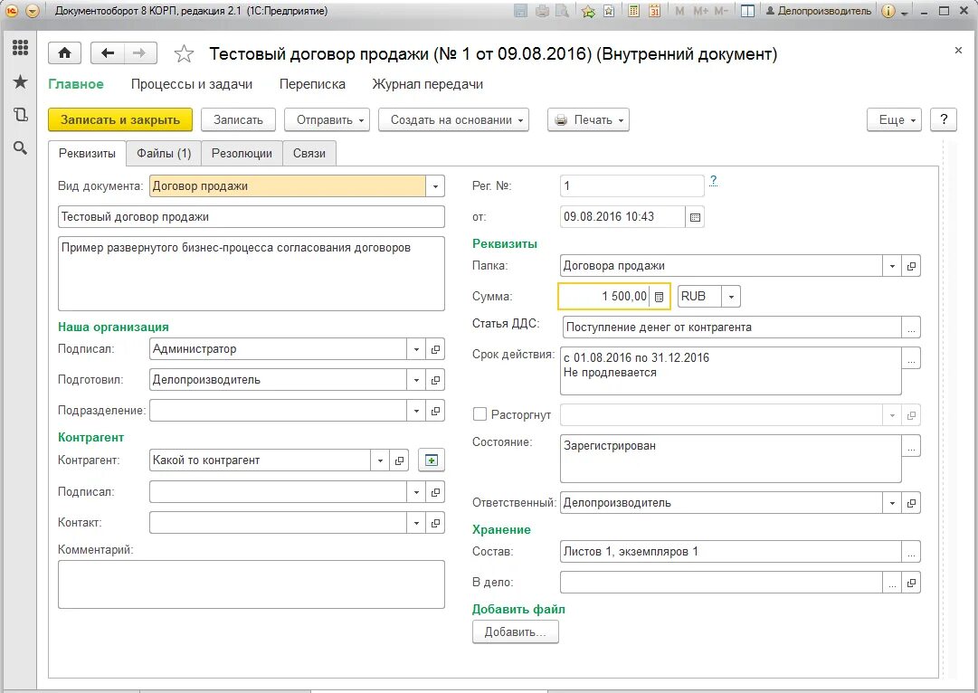Edit Состав with ellipsis button
Image resolution: width=978 pixels, height=693 pixels.
(x=911, y=551)
